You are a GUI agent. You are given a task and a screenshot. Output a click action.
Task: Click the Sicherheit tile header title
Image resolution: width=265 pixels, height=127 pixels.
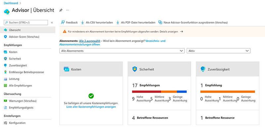point(146,69)
